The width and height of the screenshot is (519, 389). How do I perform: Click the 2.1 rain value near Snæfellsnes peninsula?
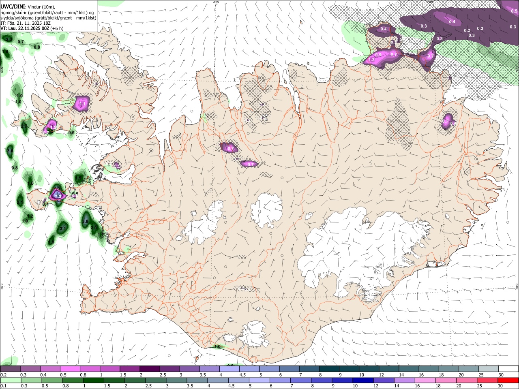pos(20,202)
